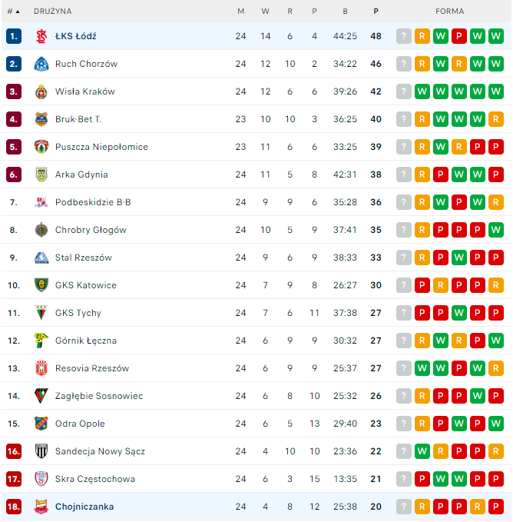Sort table by rank number column

pyautogui.click(x=13, y=12)
